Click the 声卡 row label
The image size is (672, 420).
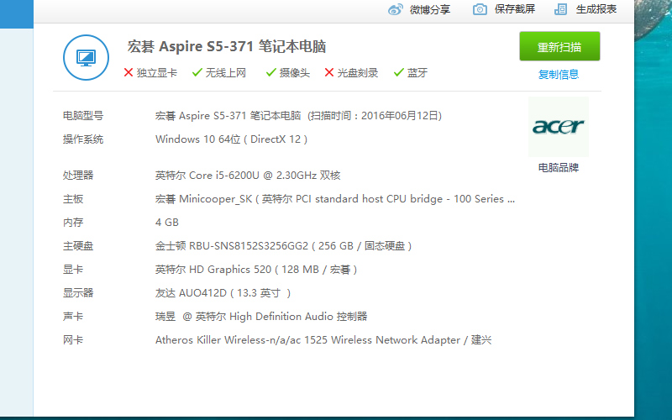(x=73, y=317)
